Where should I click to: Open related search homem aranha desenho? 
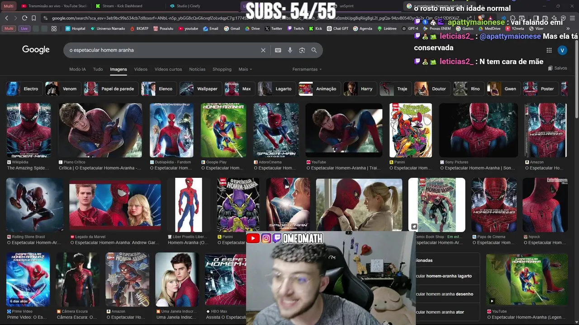point(447,294)
